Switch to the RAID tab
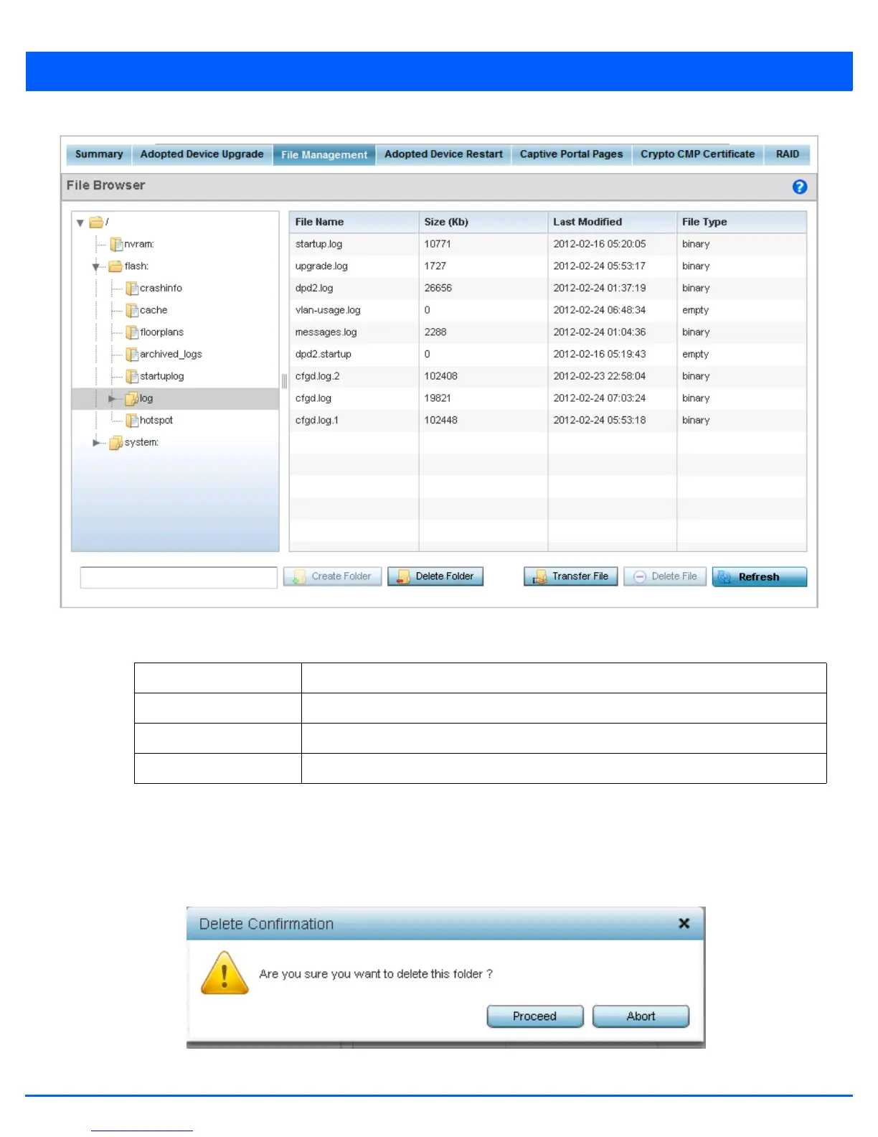Viewport: 878px width, 1137px height. click(787, 154)
